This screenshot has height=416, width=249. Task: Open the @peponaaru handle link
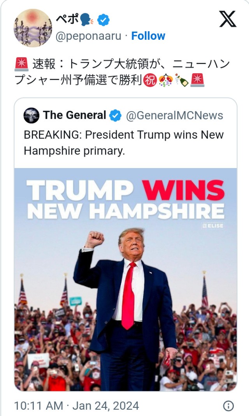[x=89, y=36]
